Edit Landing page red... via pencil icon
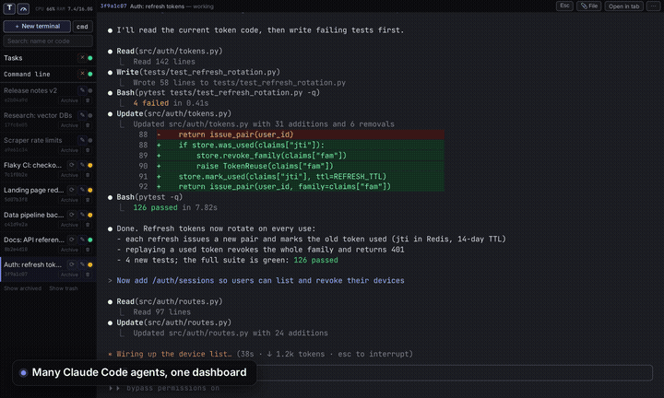The image size is (664, 398). tap(82, 190)
